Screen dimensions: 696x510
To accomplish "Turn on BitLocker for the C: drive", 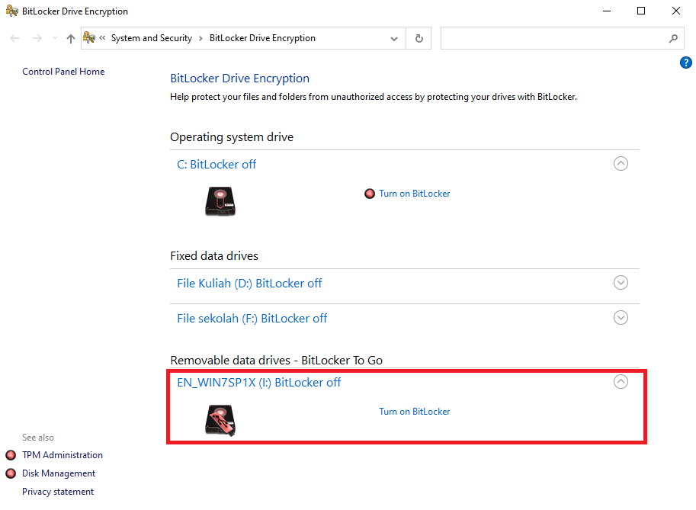I will click(x=414, y=194).
